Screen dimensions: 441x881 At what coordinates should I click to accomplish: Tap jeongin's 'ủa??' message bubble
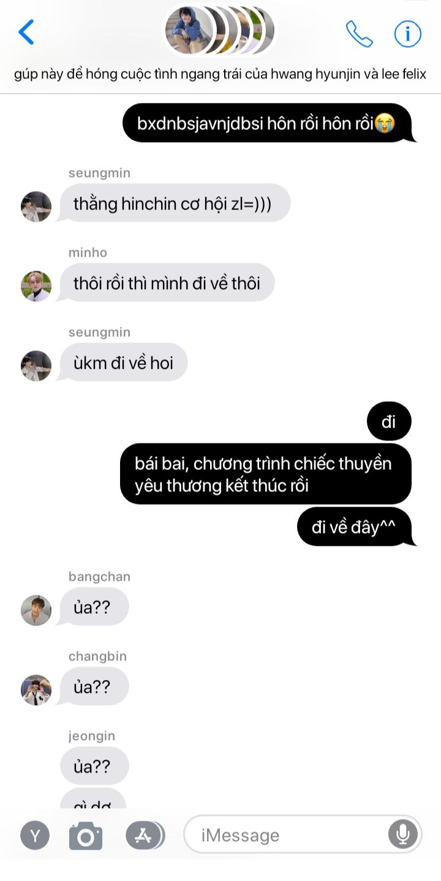pos(93,766)
